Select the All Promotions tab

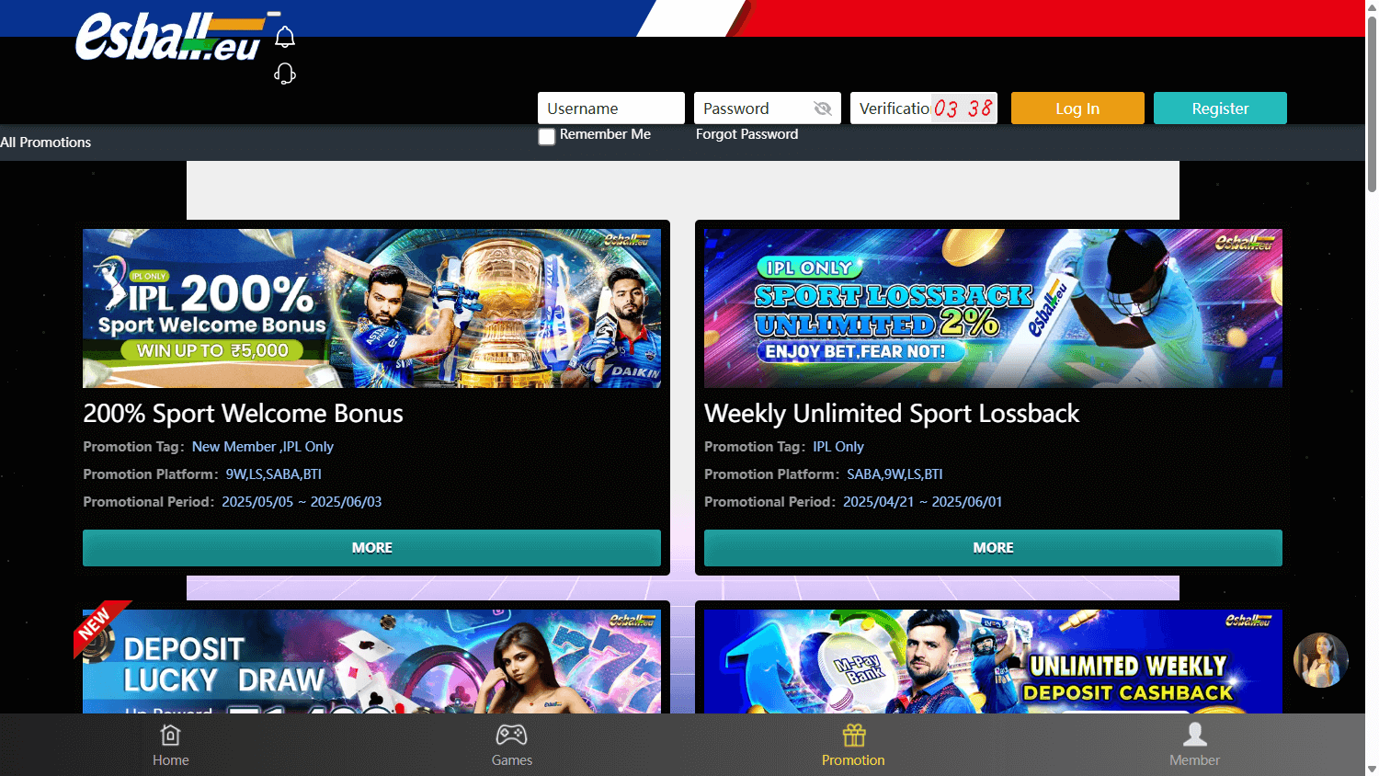click(45, 143)
